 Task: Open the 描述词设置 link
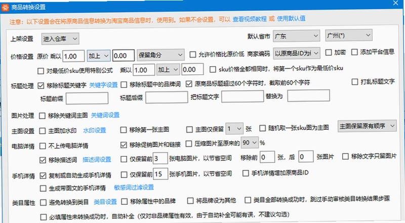coord(97,160)
